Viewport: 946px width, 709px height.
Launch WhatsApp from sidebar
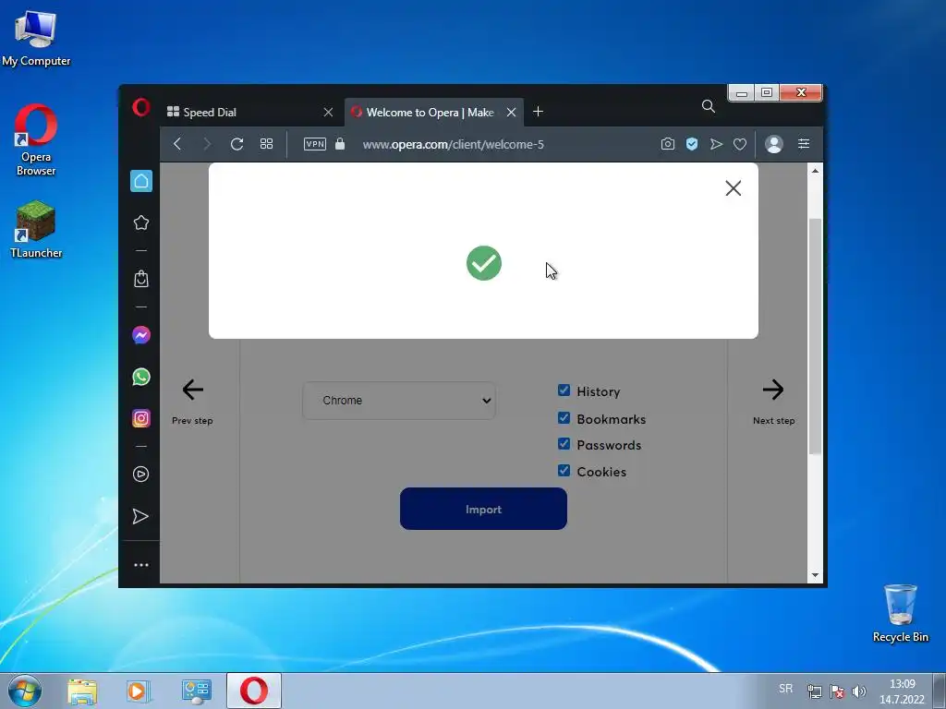(141, 377)
